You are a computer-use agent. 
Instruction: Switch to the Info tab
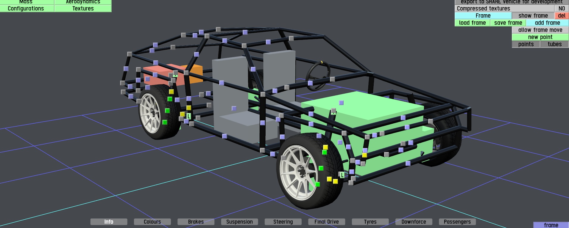pos(109,222)
